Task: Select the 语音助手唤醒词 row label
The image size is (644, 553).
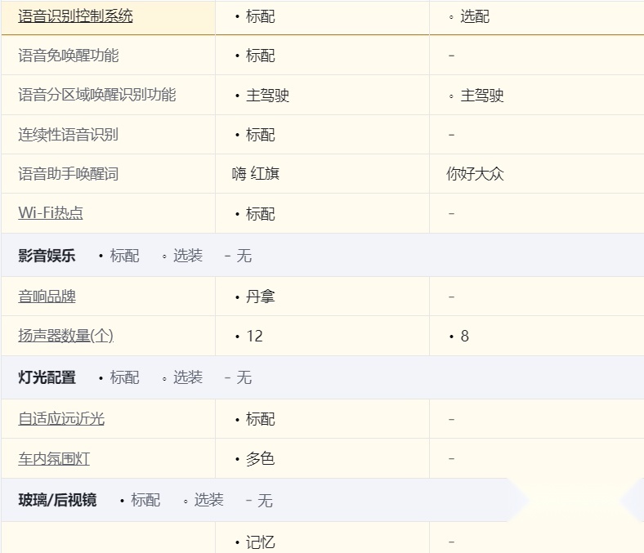Action: pos(68,174)
